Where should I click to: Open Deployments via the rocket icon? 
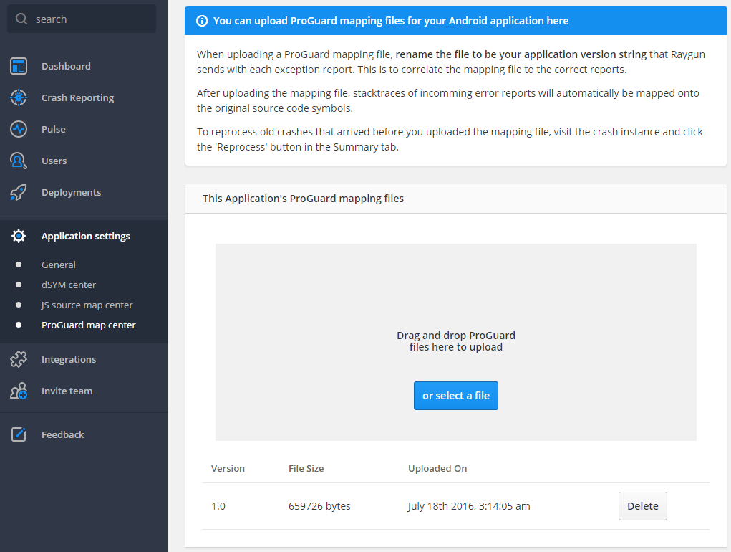pyautogui.click(x=18, y=192)
